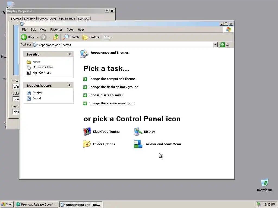
Task: Click the Go button
Action: pos(225,45)
